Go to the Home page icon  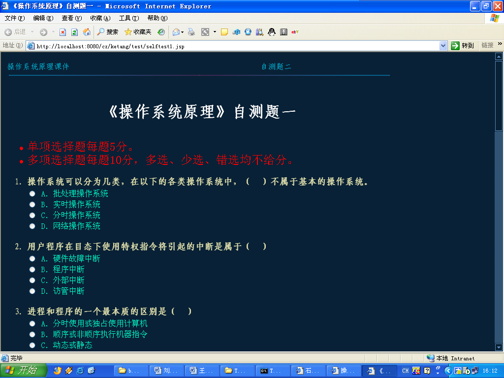pos(87,32)
